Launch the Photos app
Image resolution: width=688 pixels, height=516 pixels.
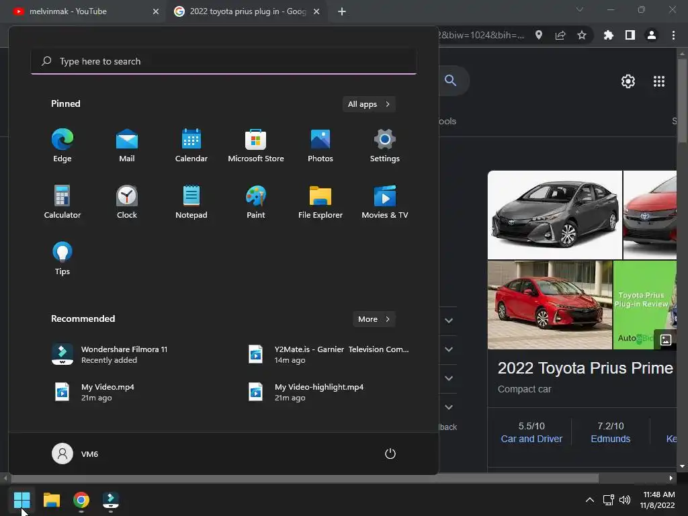320,146
